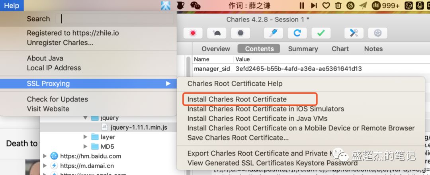Select Unregister Charles... menu item

click(x=60, y=43)
